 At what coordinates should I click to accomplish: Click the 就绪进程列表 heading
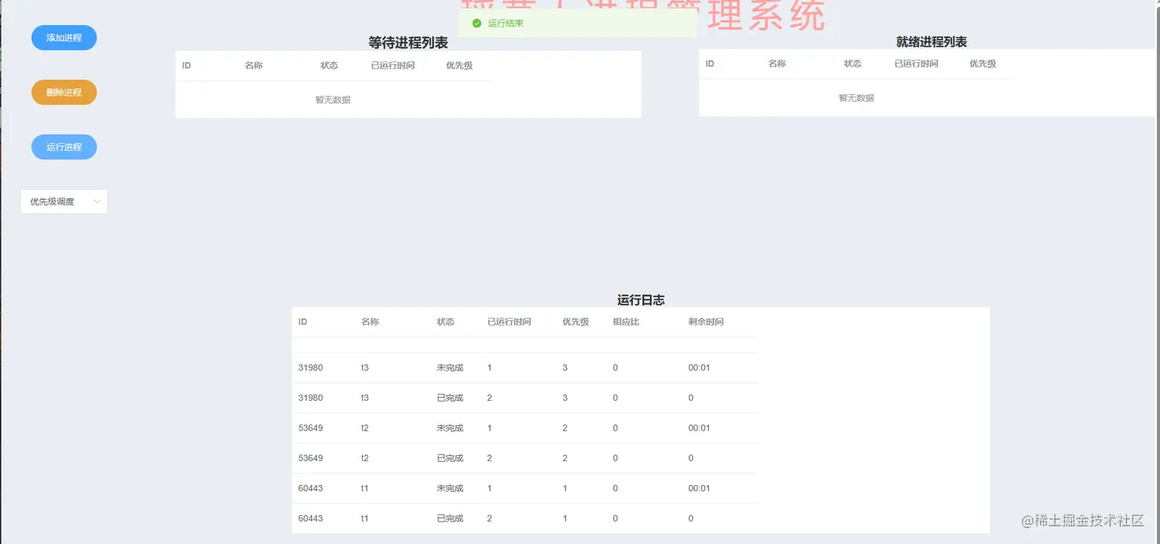[x=931, y=42]
